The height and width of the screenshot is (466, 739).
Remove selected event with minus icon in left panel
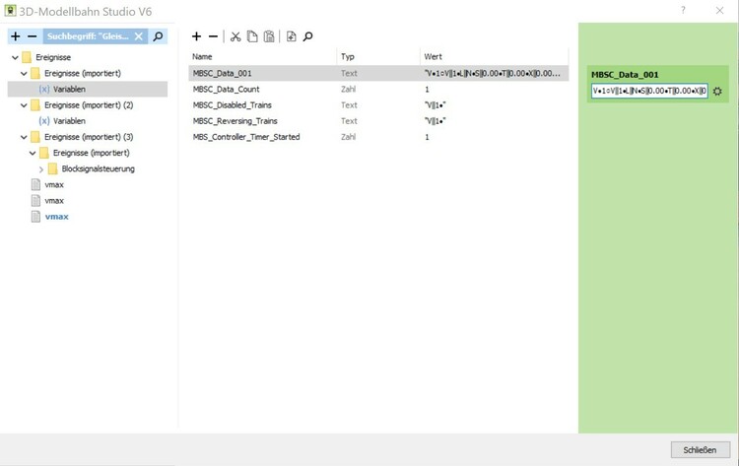[x=33, y=36]
